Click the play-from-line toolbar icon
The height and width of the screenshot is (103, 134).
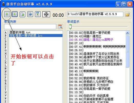coord(23,14)
